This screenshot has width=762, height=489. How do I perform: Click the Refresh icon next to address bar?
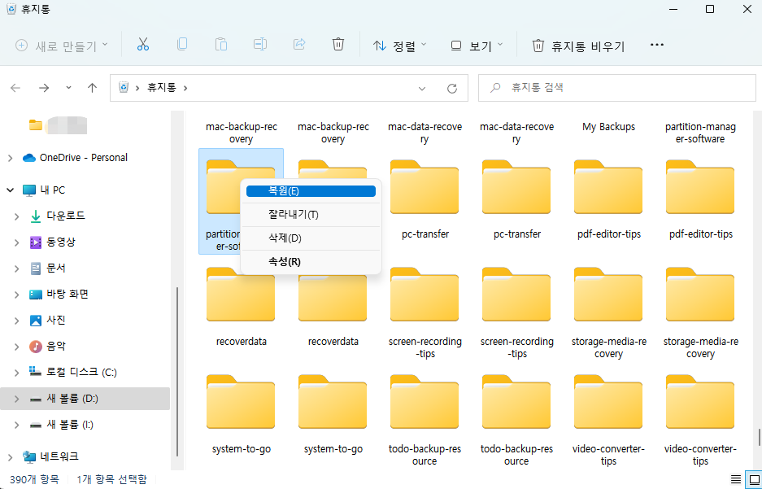(x=452, y=88)
